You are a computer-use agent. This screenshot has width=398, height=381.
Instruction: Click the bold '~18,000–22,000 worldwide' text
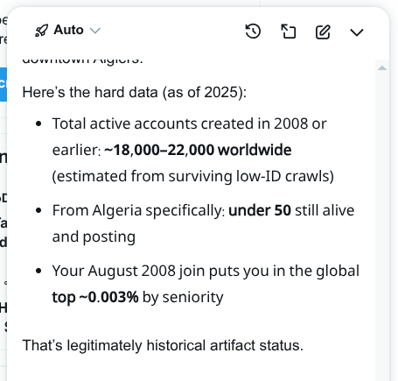(x=198, y=150)
